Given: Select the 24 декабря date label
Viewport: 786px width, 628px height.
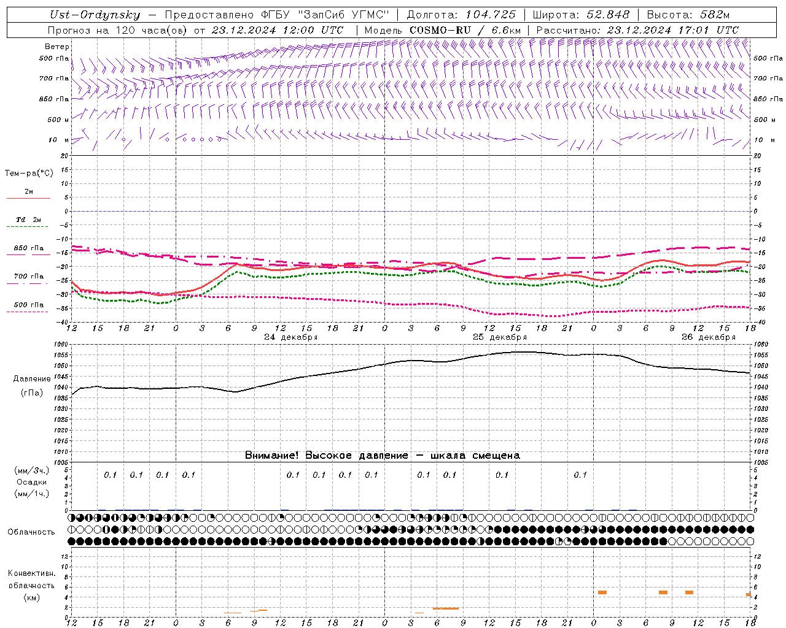Looking at the screenshot, I should click(290, 337).
